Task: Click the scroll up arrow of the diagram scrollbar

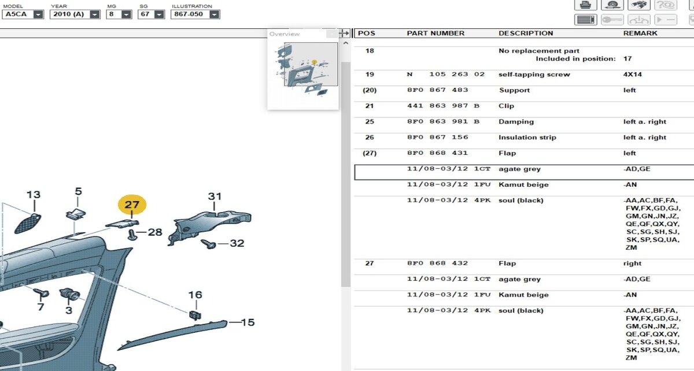Action: click(x=346, y=44)
